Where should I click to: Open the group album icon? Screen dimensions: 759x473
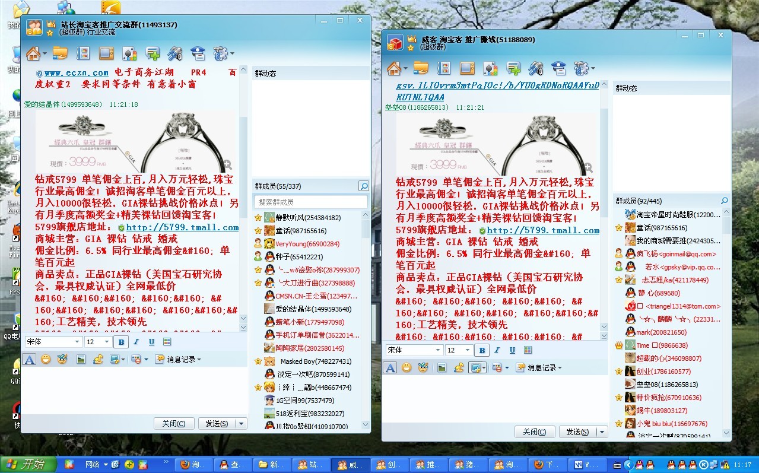[x=84, y=54]
